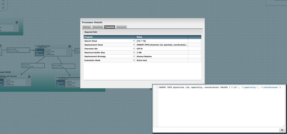Screen dimensions: 287x134
Task: Edit the Search Value cell (?s:^.*$)
Action: pyautogui.click(x=162, y=41)
